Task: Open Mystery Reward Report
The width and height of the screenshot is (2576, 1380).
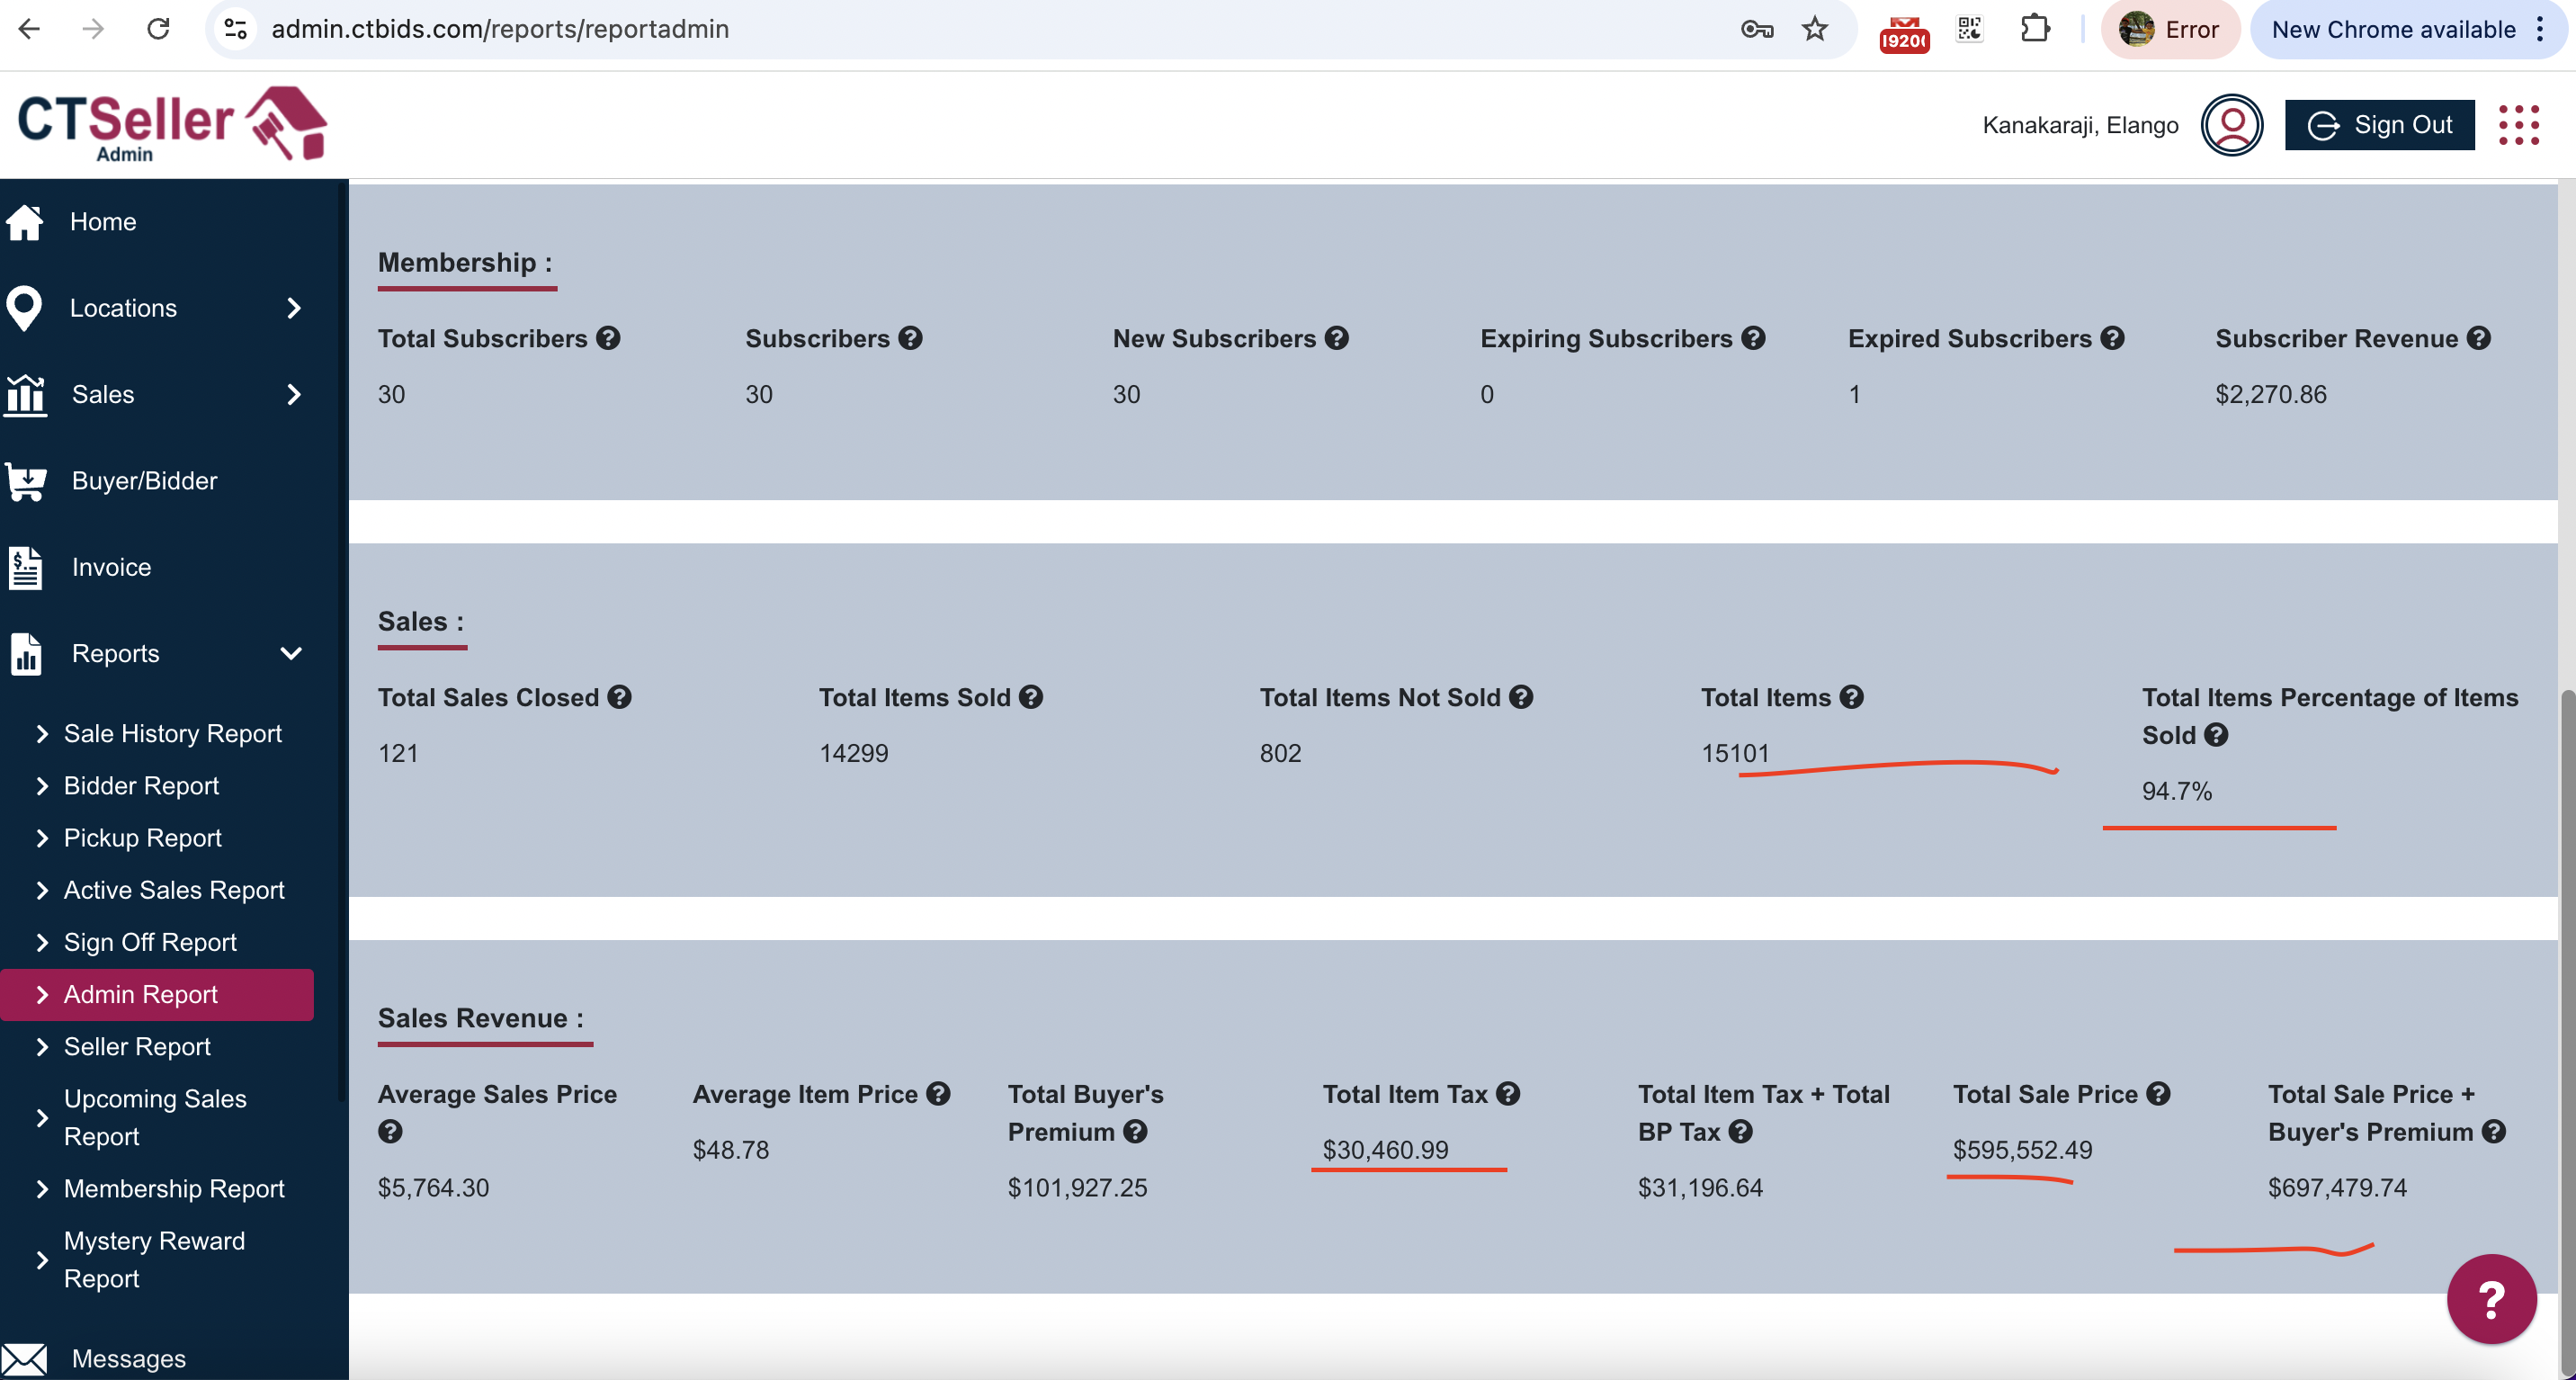Action: click(x=154, y=1259)
